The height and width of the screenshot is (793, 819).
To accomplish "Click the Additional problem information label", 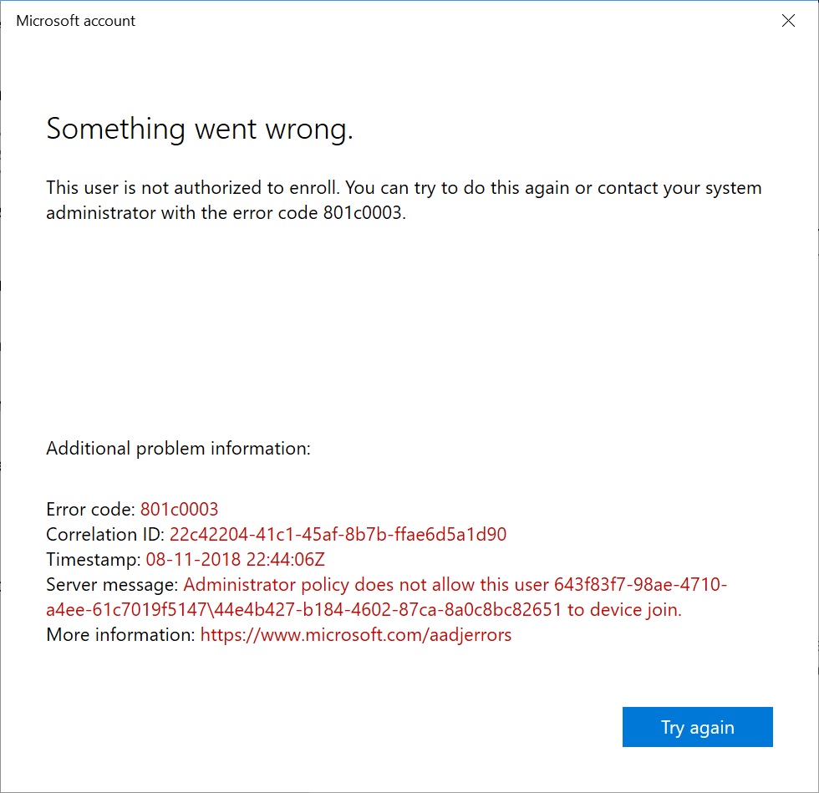I will (178, 448).
